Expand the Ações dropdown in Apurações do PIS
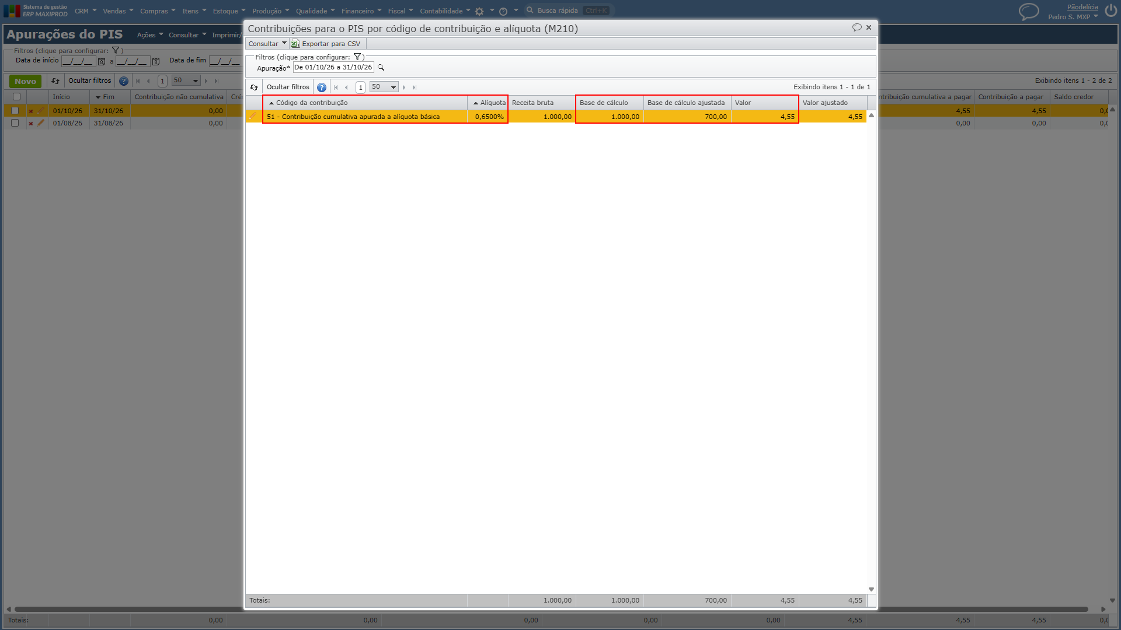This screenshot has width=1121, height=630. (x=150, y=35)
